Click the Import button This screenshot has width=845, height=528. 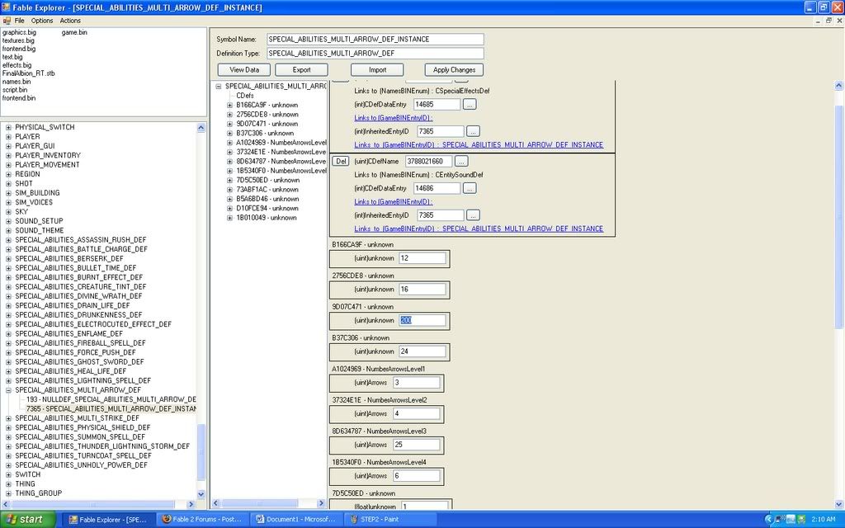377,70
